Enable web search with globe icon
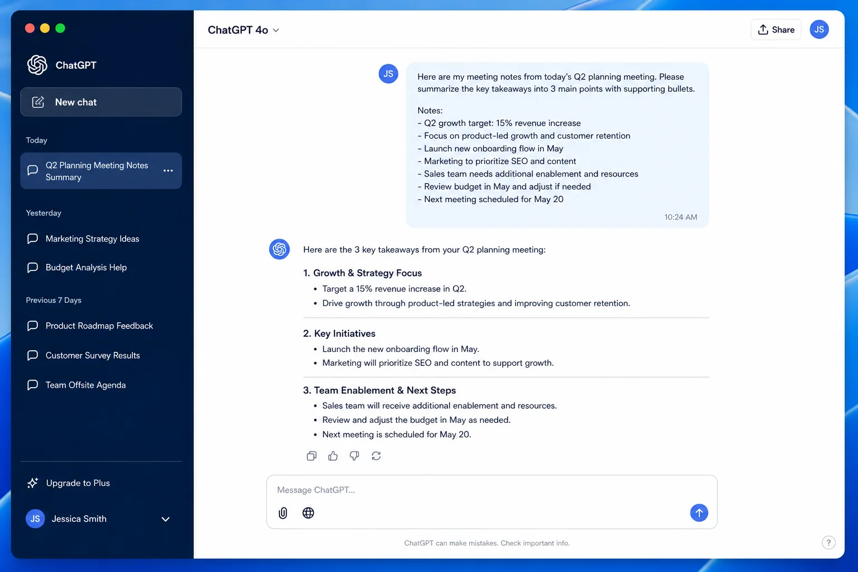This screenshot has width=858, height=572. pyautogui.click(x=308, y=513)
